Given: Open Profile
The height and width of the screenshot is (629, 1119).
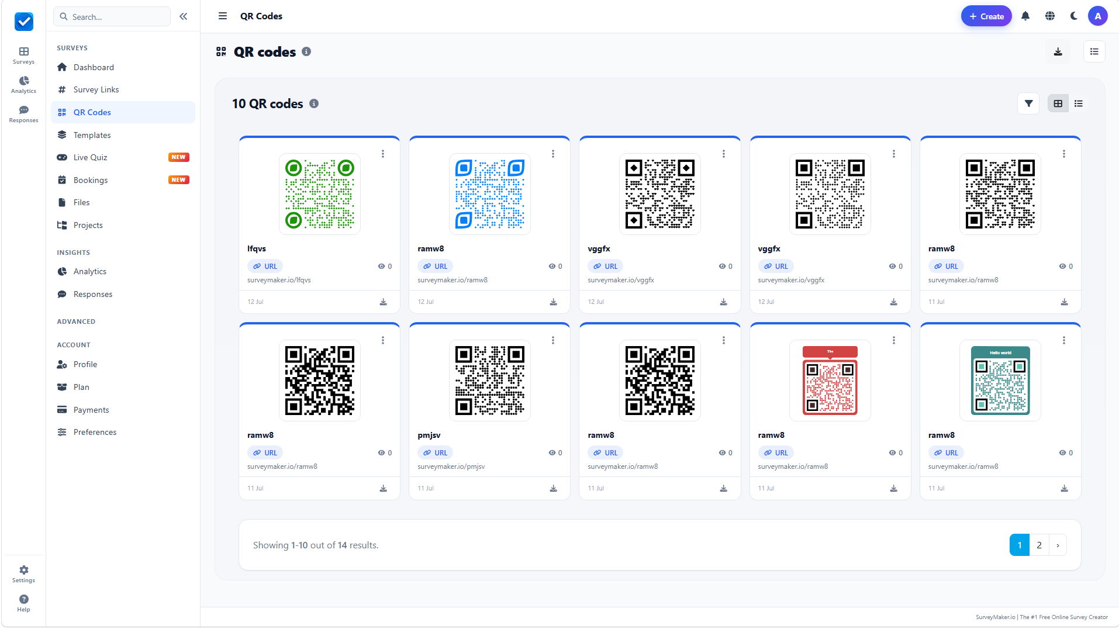Looking at the screenshot, I should pyautogui.click(x=123, y=364).
